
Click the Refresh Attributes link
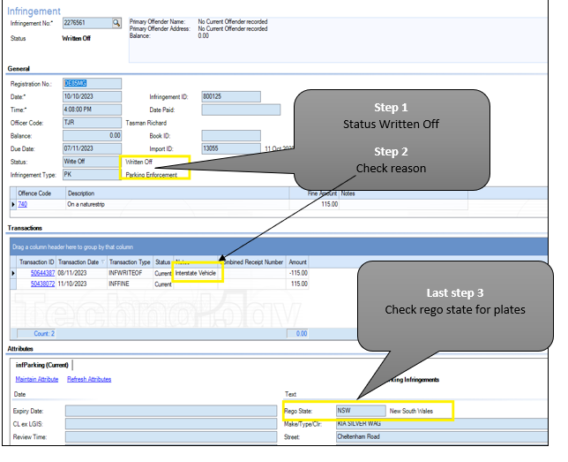pos(89,379)
